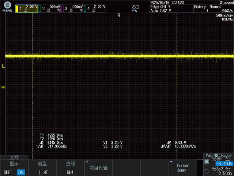Click the Push Toggle hint label

click(x=218, y=155)
